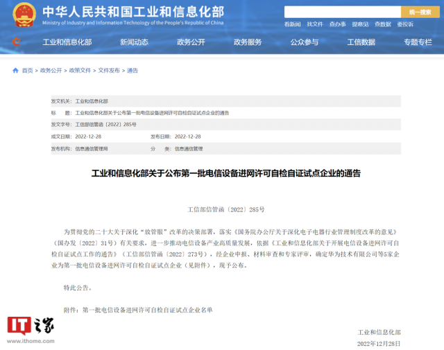Click the 发文机关 工业和信息化部 value
The width and height of the screenshot is (444, 350).
coord(92,101)
